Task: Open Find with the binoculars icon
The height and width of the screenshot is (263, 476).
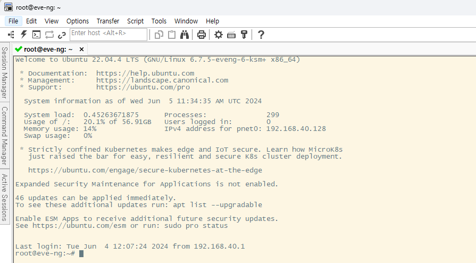Action: click(x=185, y=35)
